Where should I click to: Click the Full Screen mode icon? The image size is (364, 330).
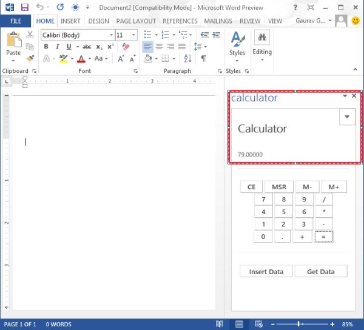[x=311, y=7]
